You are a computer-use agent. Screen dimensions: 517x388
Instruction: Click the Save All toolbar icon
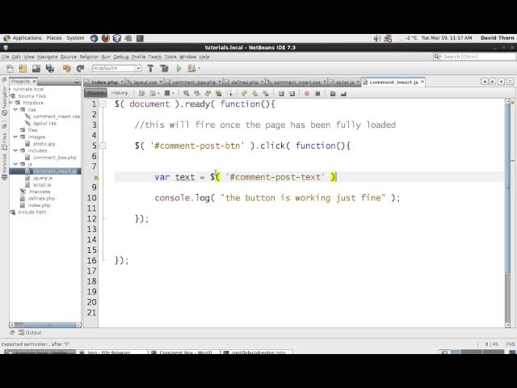click(x=50, y=69)
